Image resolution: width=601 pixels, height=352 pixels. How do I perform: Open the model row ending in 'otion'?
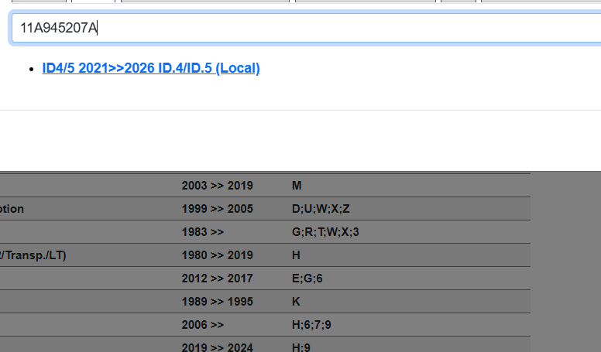coord(12,209)
